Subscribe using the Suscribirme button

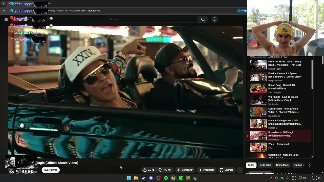(x=51, y=170)
